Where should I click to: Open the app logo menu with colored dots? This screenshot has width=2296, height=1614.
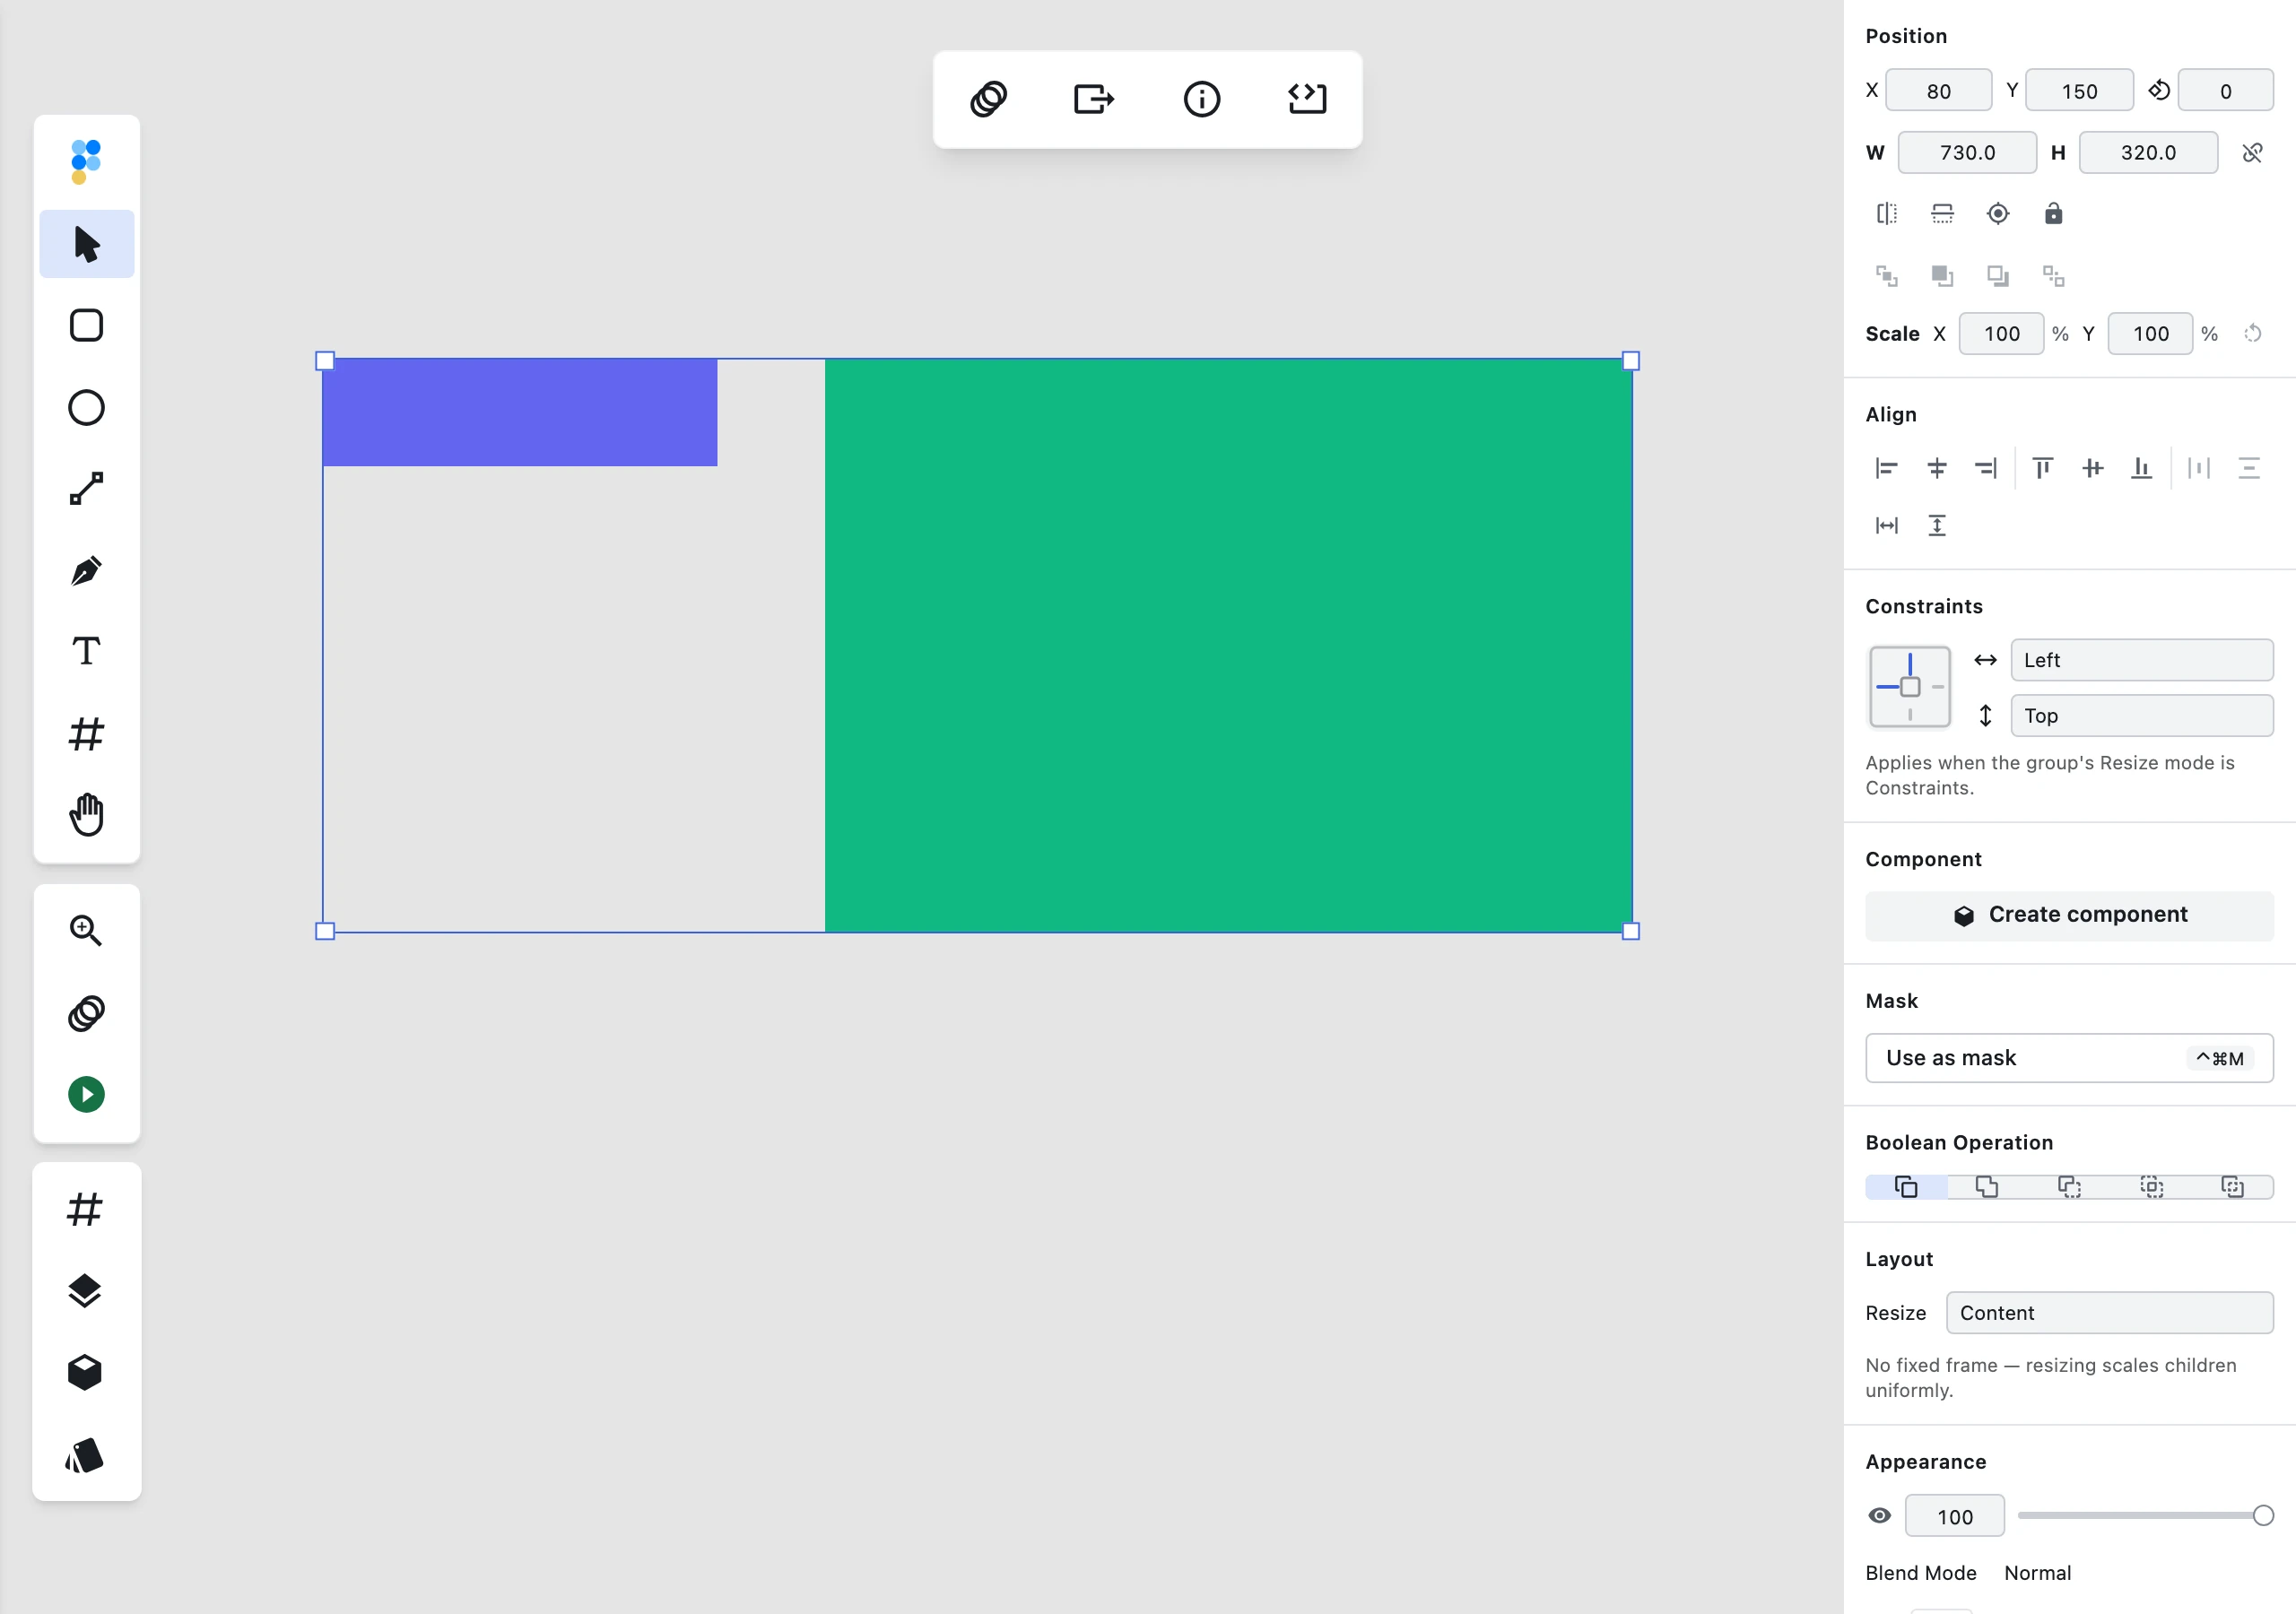(x=86, y=162)
